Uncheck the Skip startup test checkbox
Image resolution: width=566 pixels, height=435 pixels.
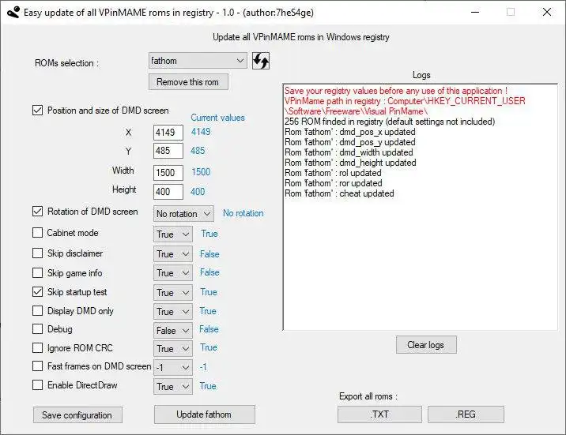[x=37, y=291]
